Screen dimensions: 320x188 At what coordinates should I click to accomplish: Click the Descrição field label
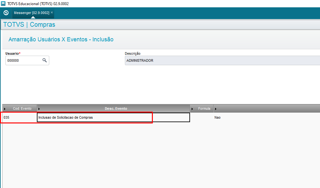click(133, 53)
